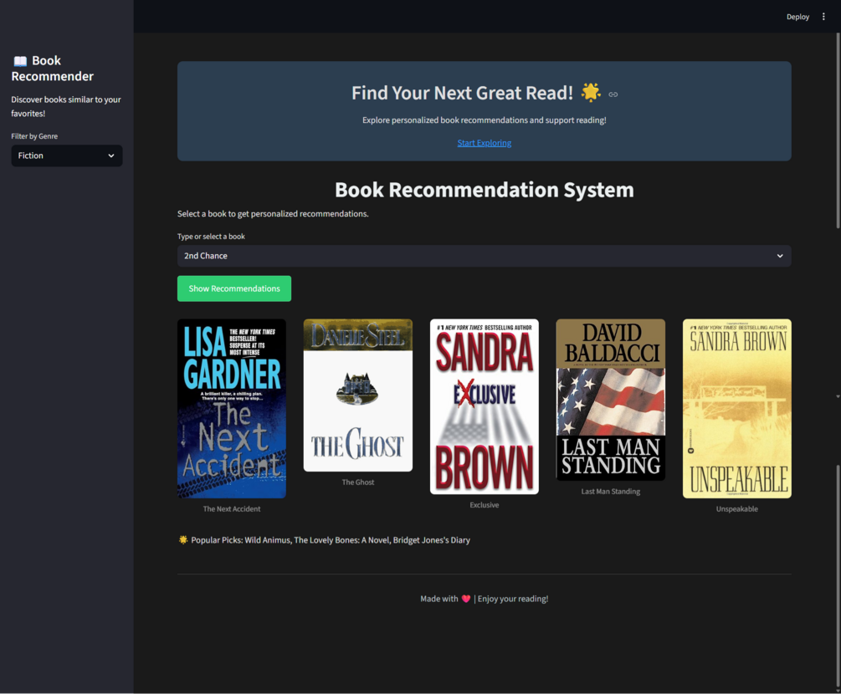Viewport: 841px width, 694px height.
Task: Click the star icon before Popular Picks
Action: click(183, 539)
